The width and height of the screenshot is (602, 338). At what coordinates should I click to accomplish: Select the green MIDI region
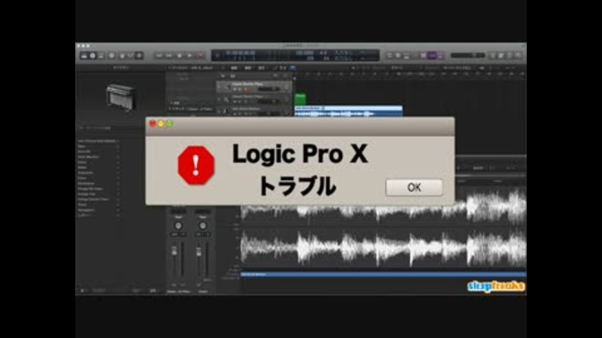point(300,99)
